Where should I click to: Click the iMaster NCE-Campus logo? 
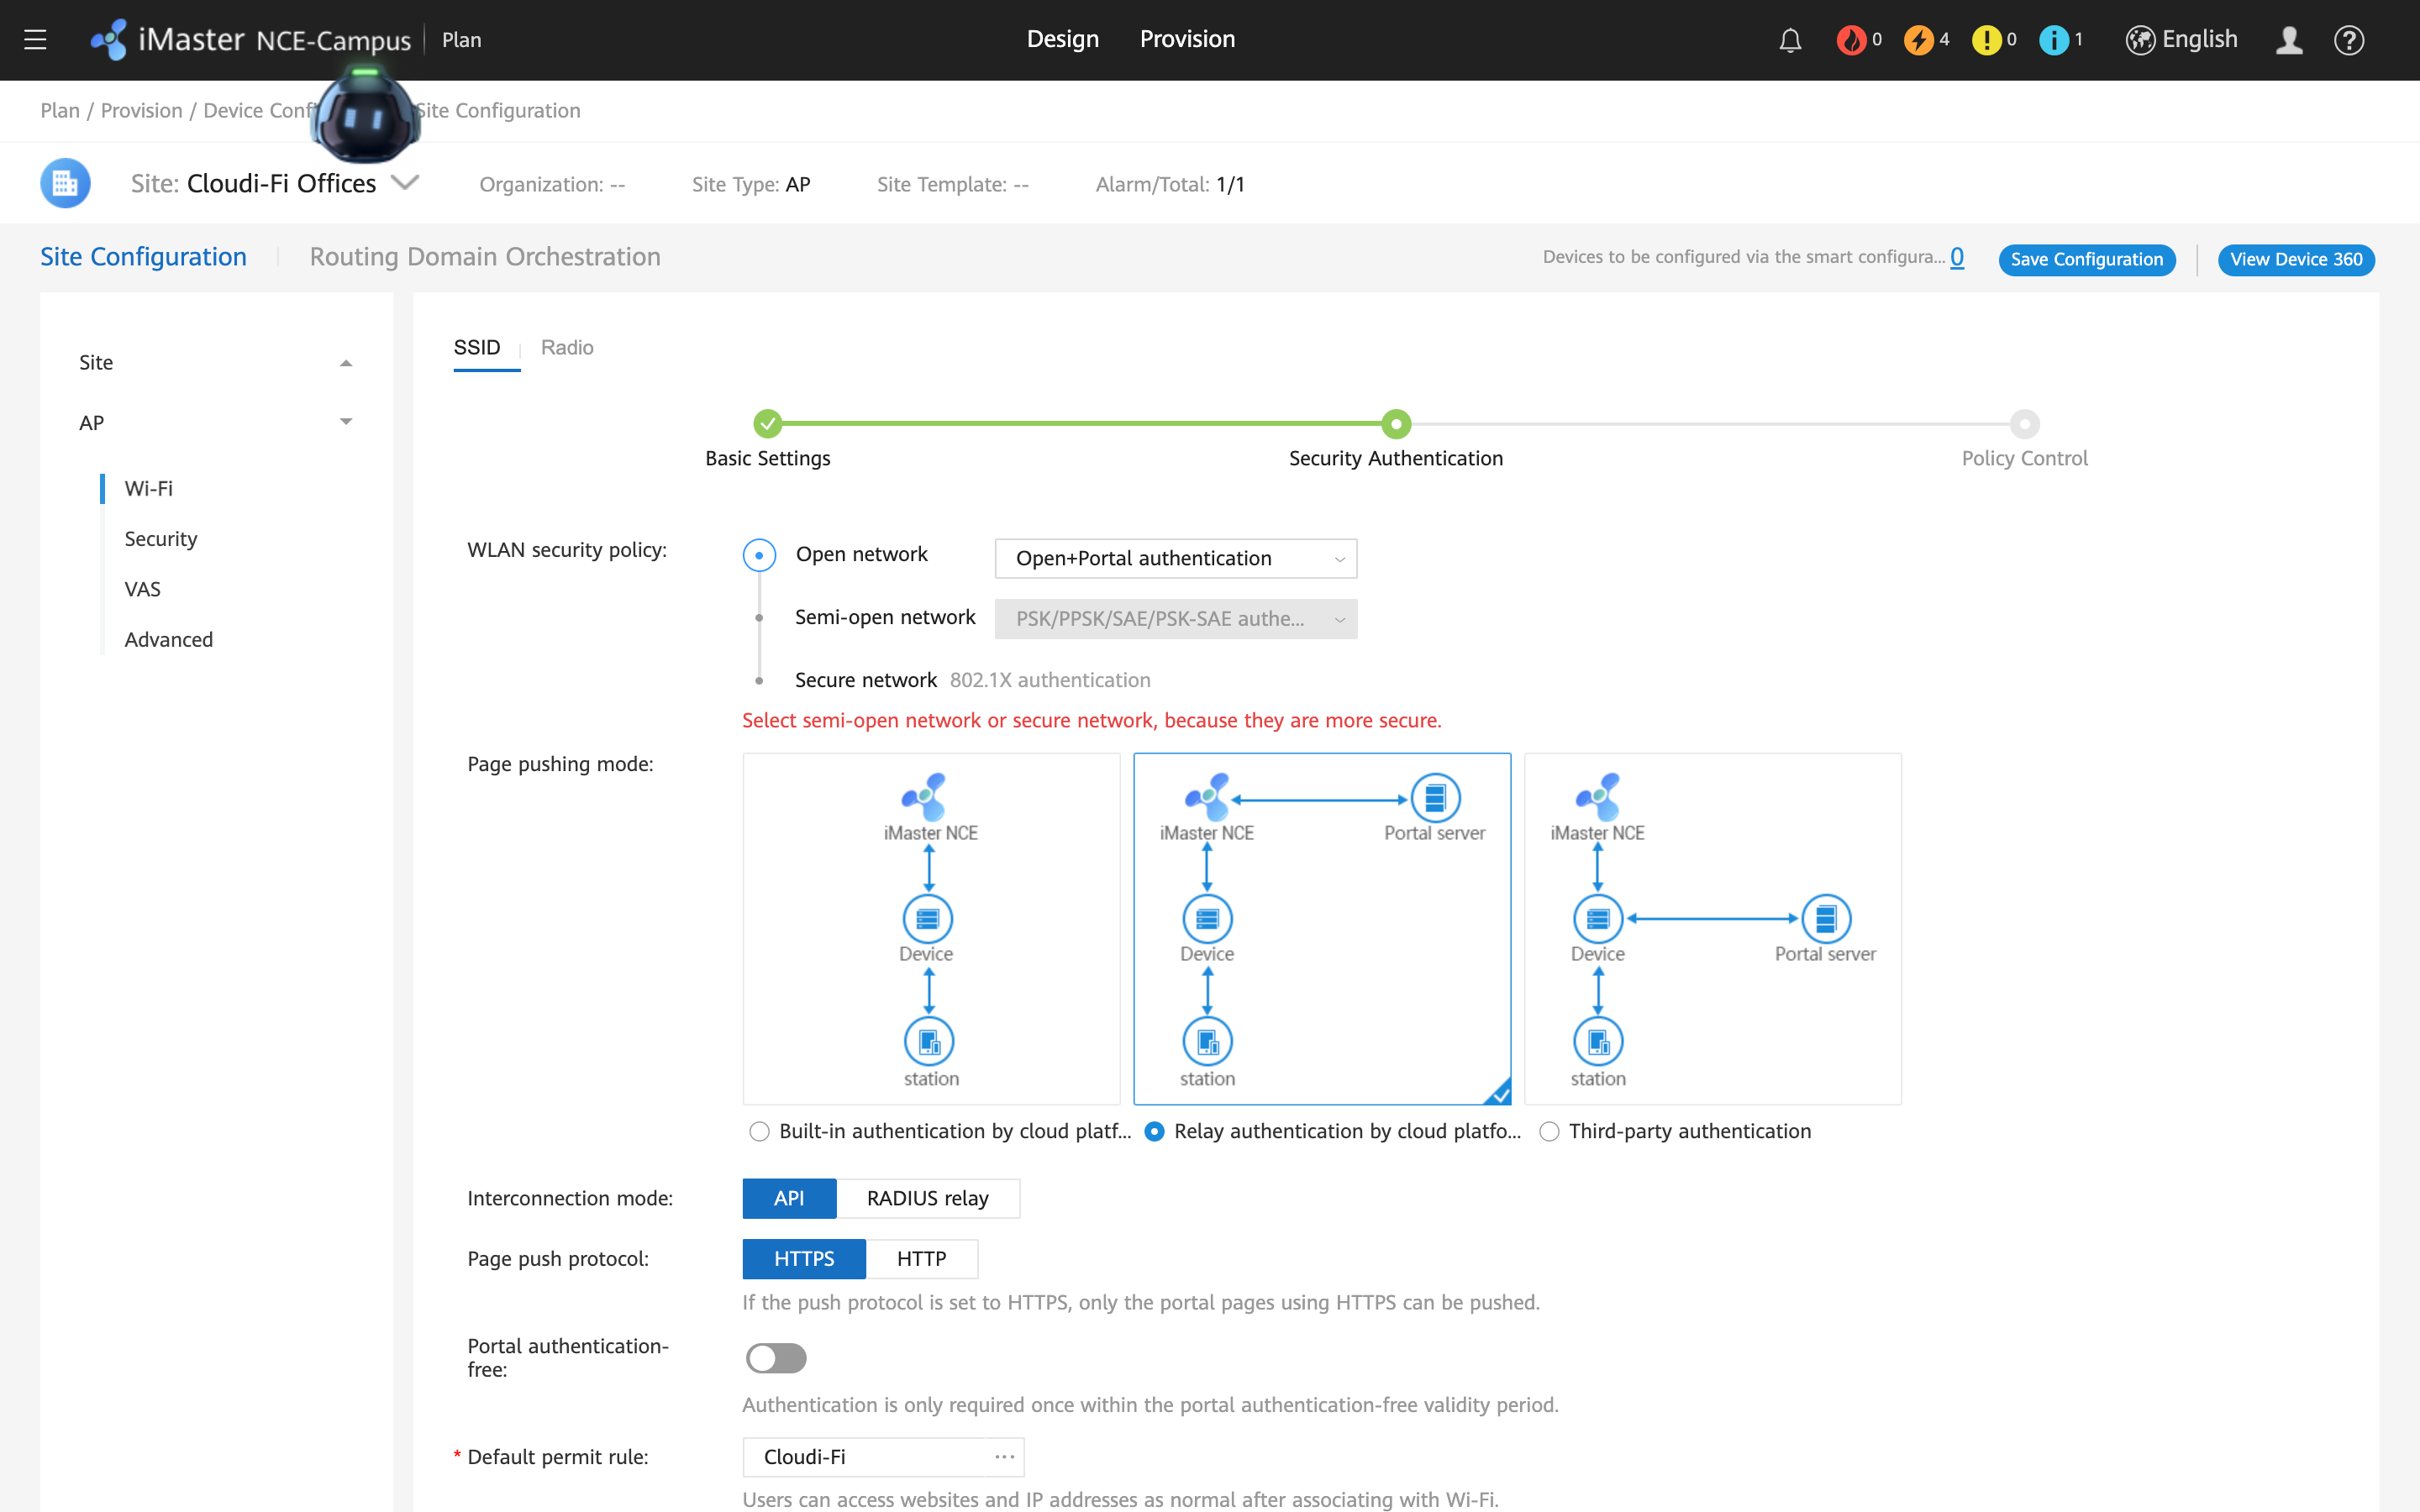coord(250,40)
